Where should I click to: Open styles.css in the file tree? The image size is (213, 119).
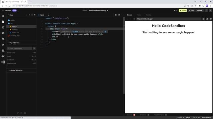[16, 33]
